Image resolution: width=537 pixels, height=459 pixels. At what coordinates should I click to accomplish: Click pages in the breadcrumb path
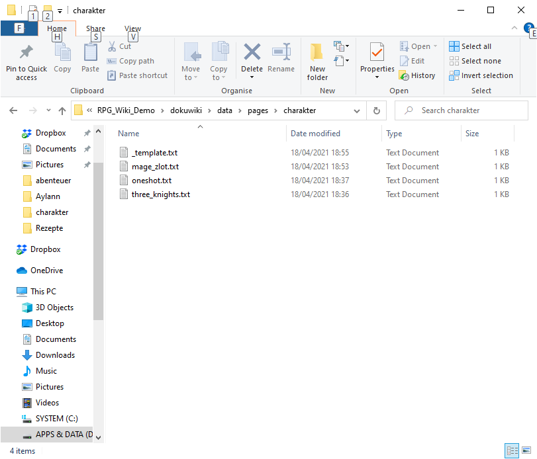(x=258, y=110)
